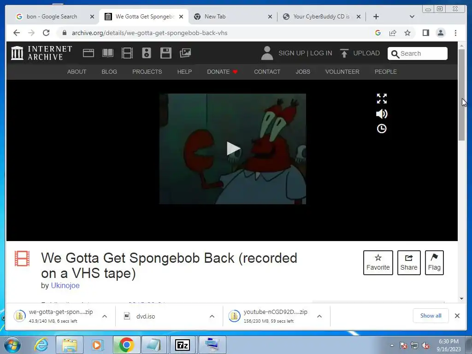Open the BLOG menu item

tap(109, 71)
